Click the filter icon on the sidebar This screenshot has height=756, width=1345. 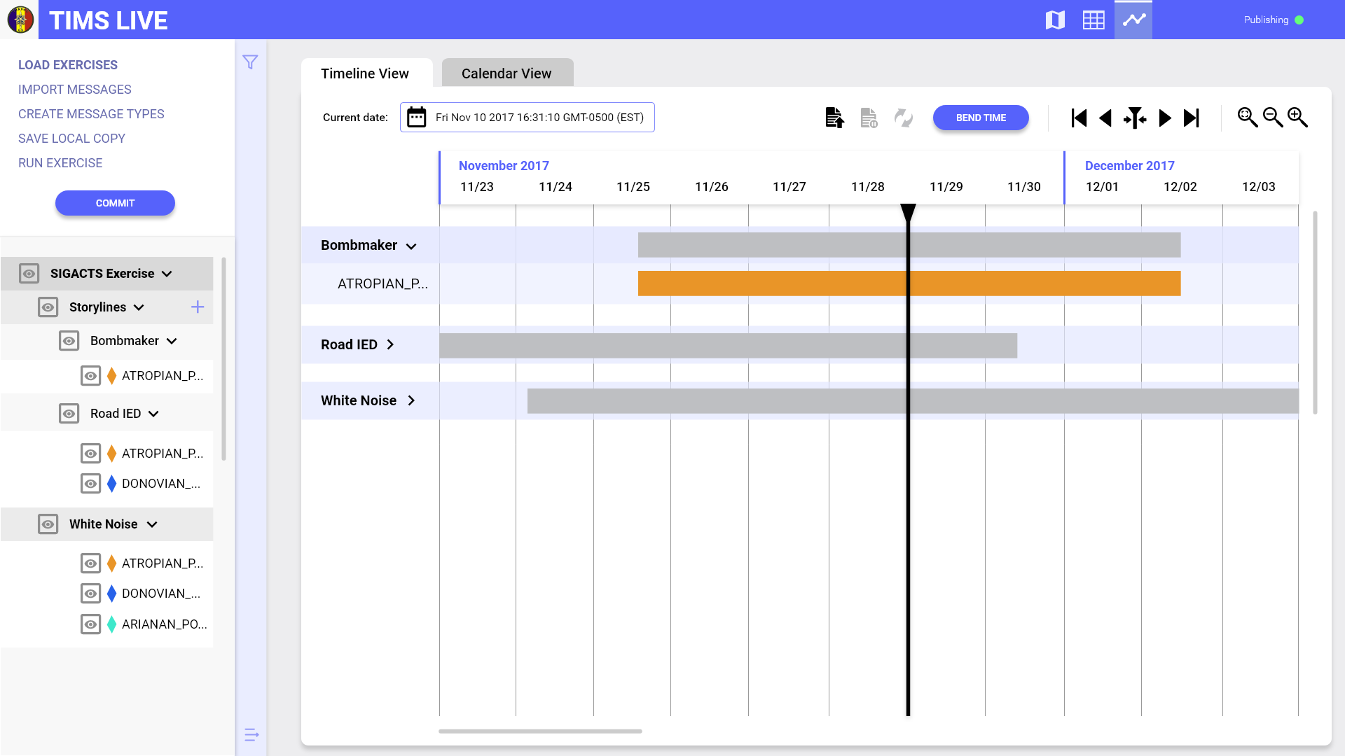click(x=250, y=62)
